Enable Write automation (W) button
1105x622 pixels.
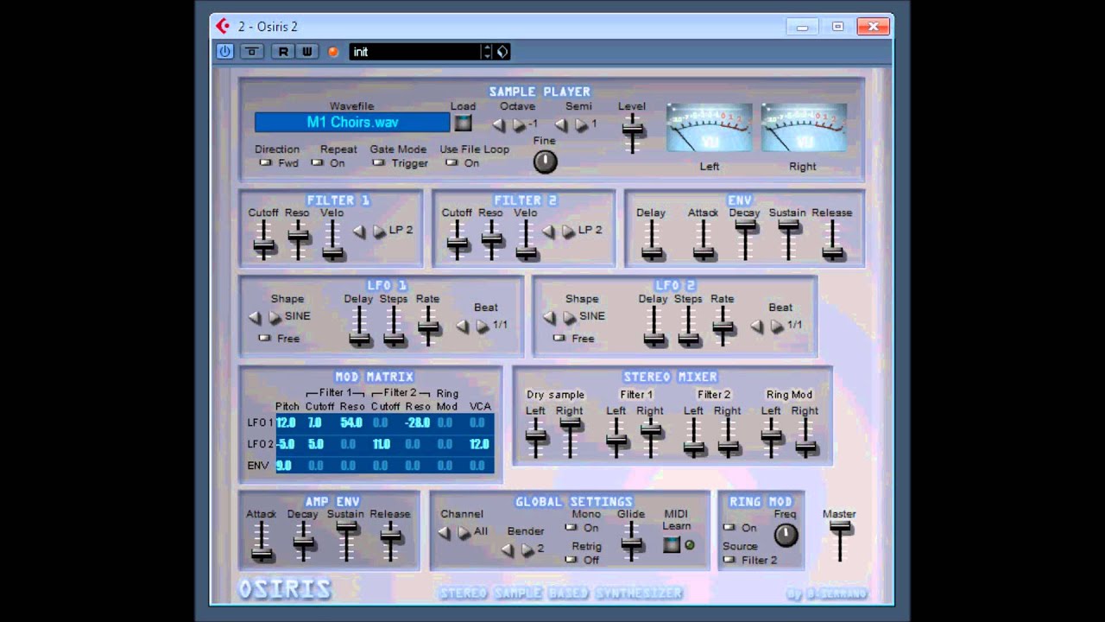tap(307, 52)
